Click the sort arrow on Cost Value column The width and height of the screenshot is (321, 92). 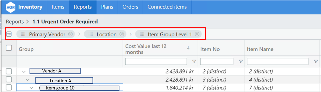tap(188, 48)
